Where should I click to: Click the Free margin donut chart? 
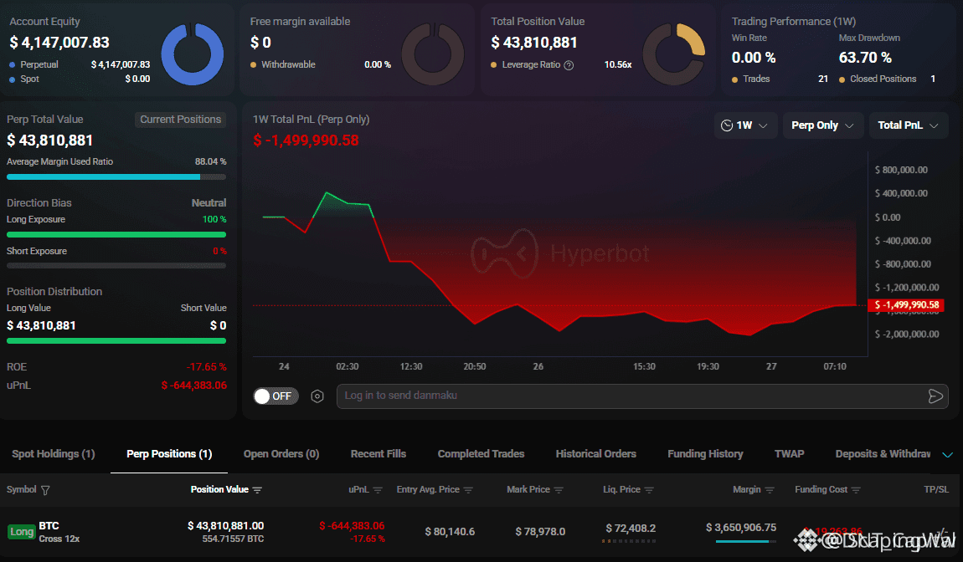click(x=433, y=54)
